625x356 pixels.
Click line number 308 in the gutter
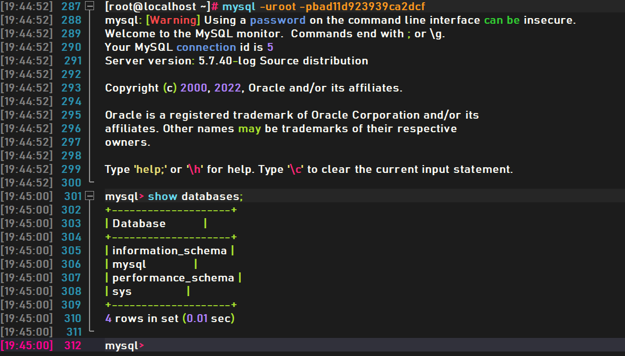pyautogui.click(x=71, y=291)
